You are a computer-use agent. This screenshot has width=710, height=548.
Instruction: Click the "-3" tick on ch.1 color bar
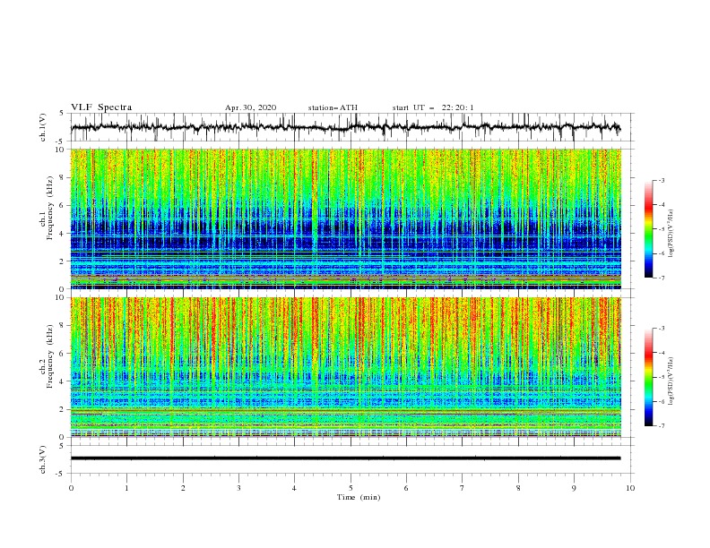(x=661, y=180)
